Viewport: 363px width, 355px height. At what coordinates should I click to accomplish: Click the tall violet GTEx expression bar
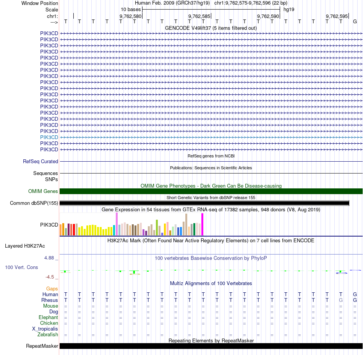tap(117, 224)
